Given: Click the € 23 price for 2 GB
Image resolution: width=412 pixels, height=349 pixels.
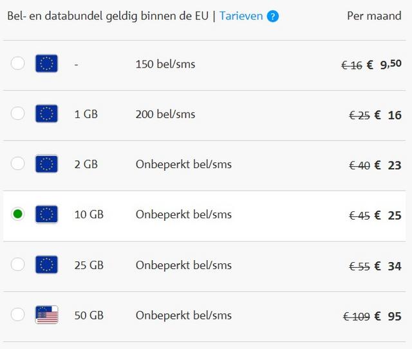Looking at the screenshot, I should tap(388, 165).
